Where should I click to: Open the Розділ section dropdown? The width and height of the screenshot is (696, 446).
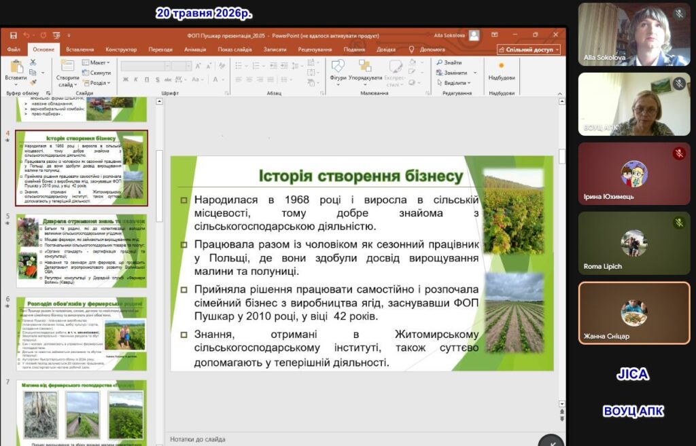click(x=97, y=83)
